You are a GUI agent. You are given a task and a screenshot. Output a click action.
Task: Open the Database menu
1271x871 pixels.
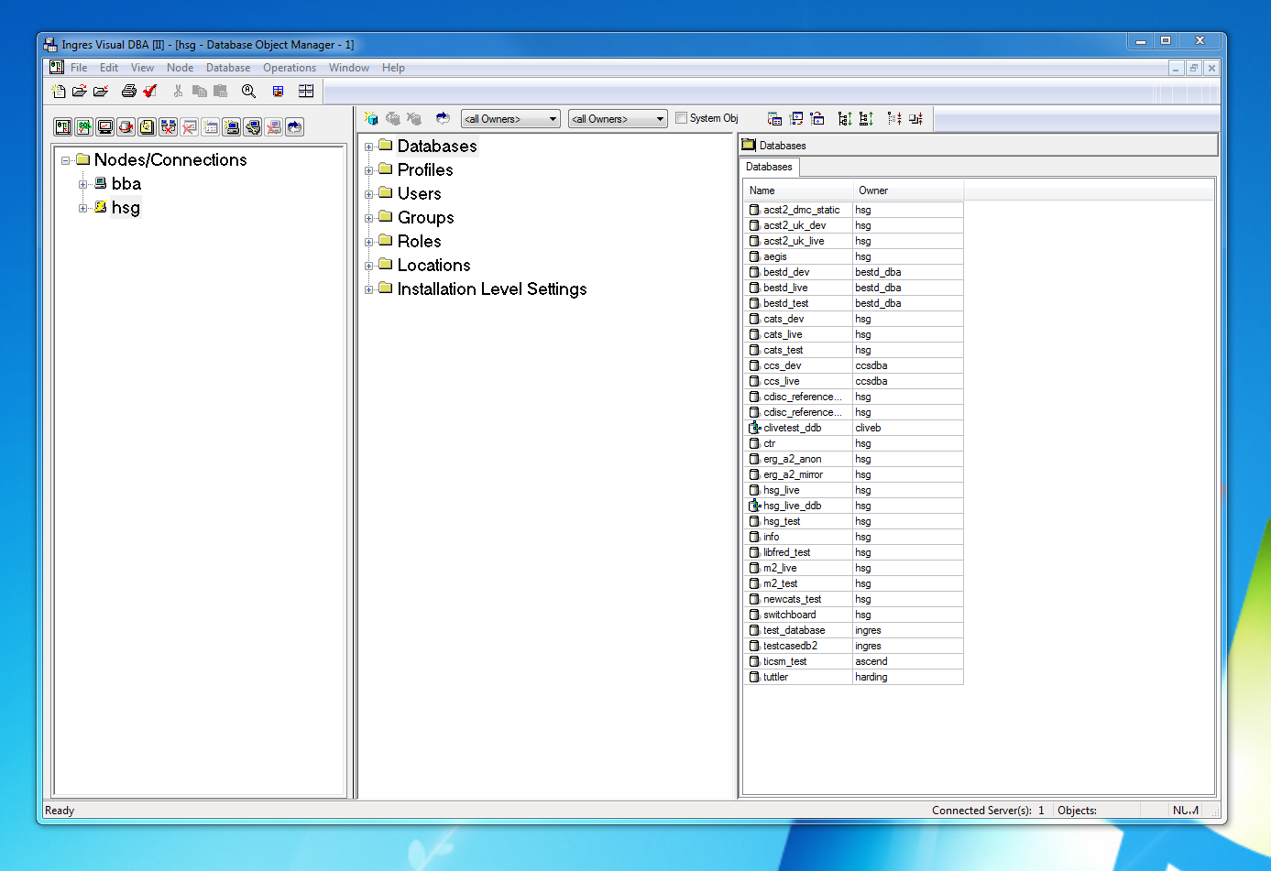point(228,68)
